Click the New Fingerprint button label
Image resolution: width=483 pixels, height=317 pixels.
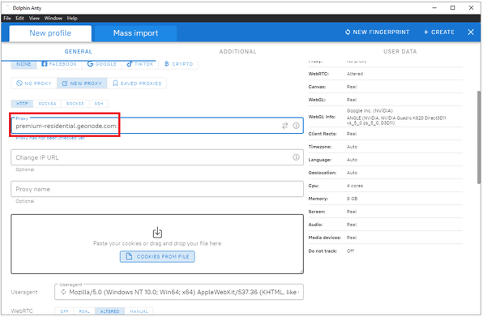381,32
